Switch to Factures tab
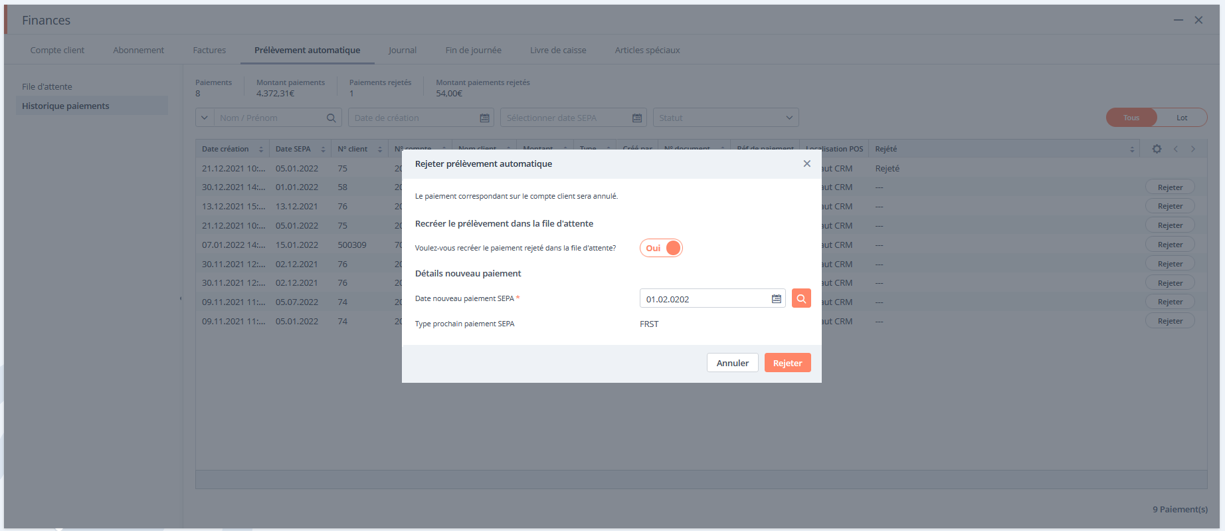The height and width of the screenshot is (531, 1225). coord(209,50)
